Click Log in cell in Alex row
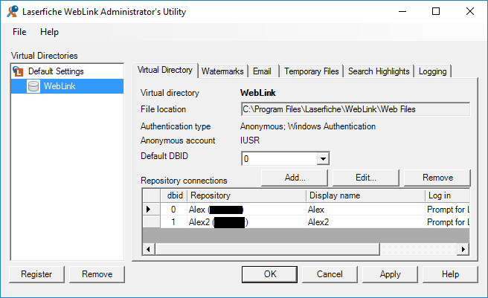 pyautogui.click(x=447, y=210)
